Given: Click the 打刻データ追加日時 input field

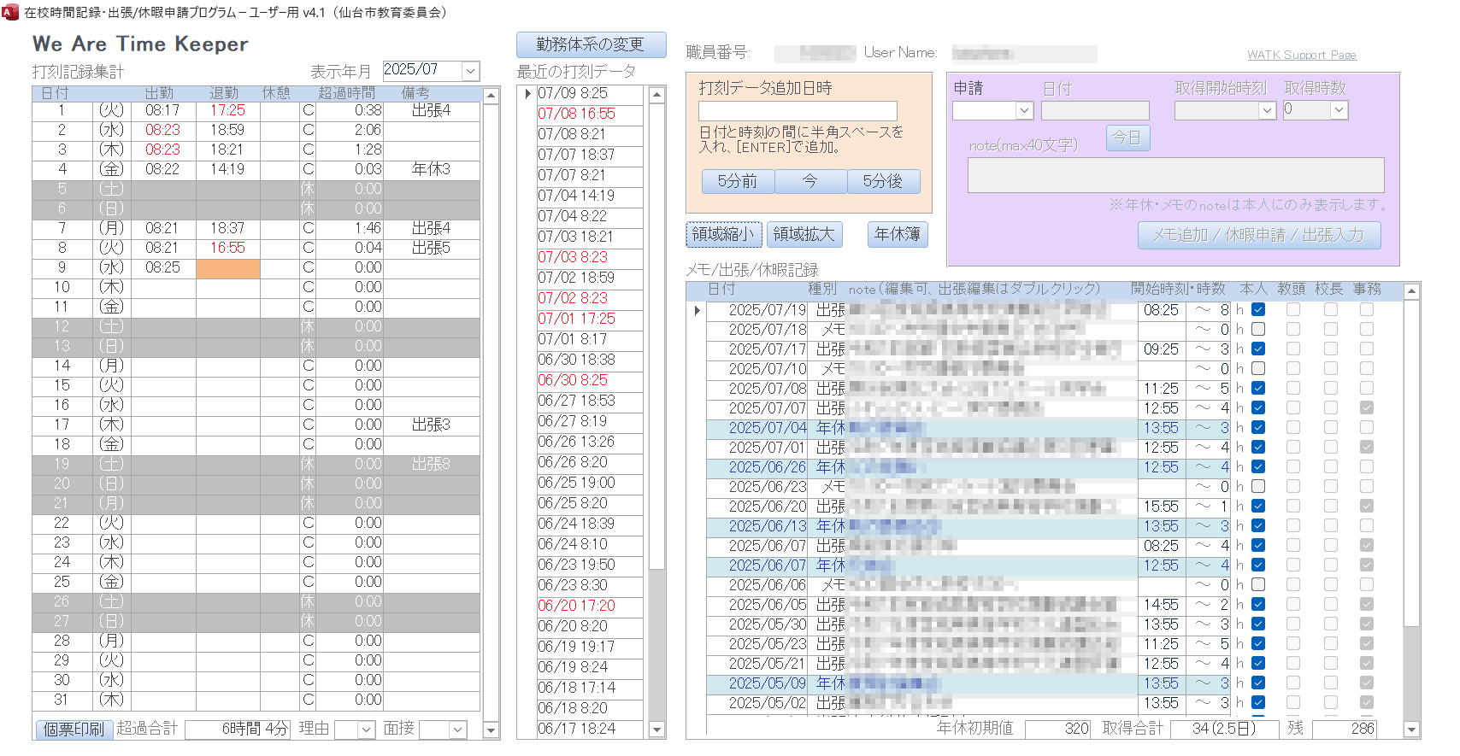Looking at the screenshot, I should tap(798, 111).
